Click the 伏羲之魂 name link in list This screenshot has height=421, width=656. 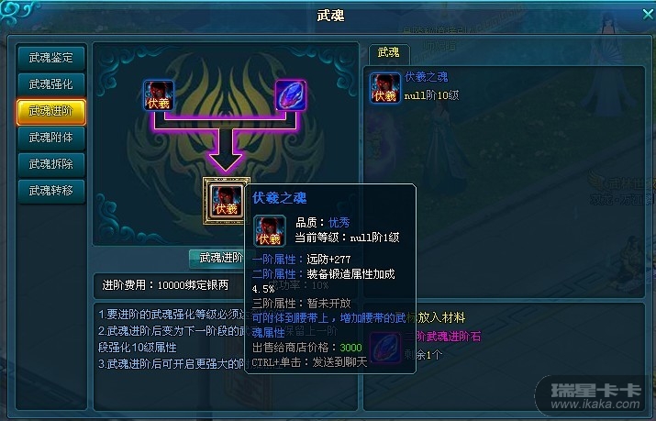[426, 77]
